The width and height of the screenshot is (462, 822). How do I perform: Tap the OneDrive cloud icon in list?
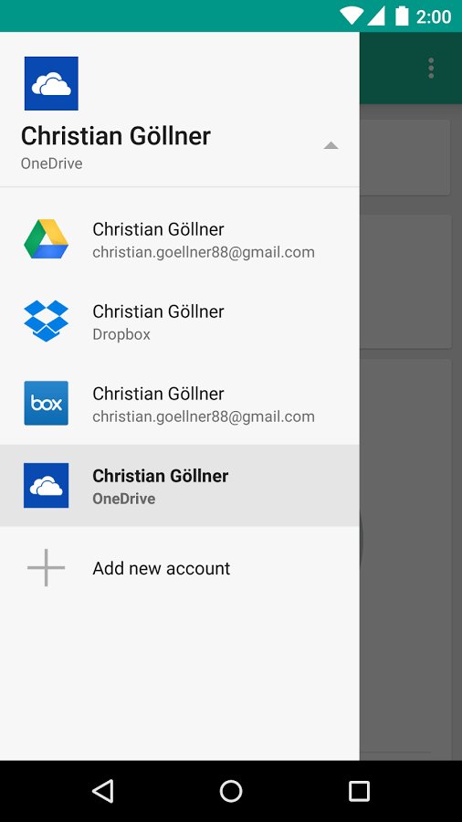coord(46,486)
